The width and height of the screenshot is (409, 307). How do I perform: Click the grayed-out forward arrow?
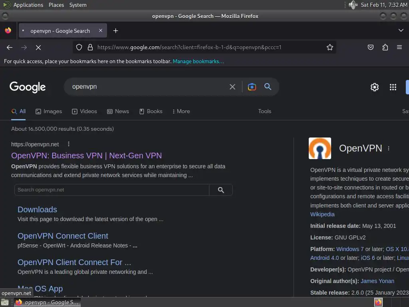pos(24,47)
